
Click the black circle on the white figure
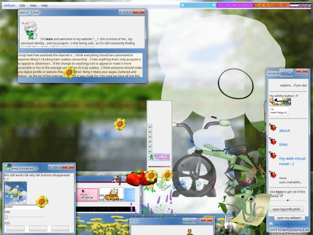235,84
